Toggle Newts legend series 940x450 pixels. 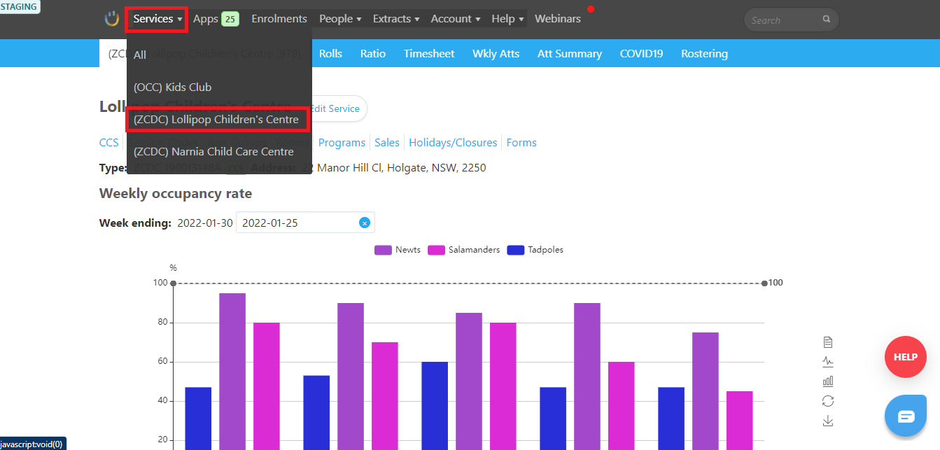(x=398, y=250)
